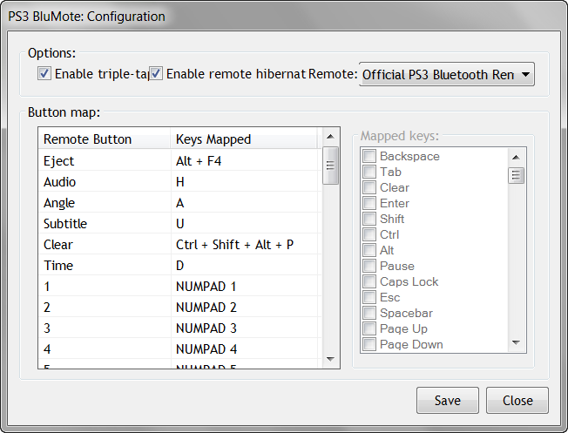Check the Clear mapped key checkbox
This screenshot has height=433, width=568.
click(x=369, y=187)
